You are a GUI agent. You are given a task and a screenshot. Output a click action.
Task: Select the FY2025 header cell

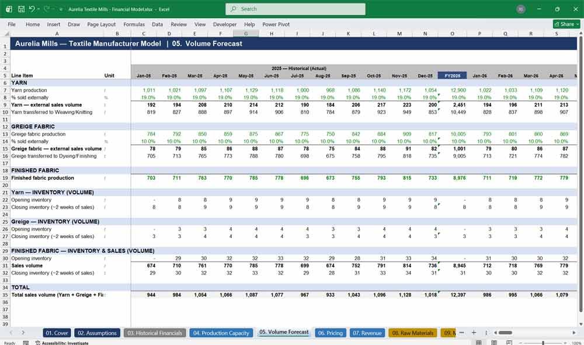click(452, 75)
